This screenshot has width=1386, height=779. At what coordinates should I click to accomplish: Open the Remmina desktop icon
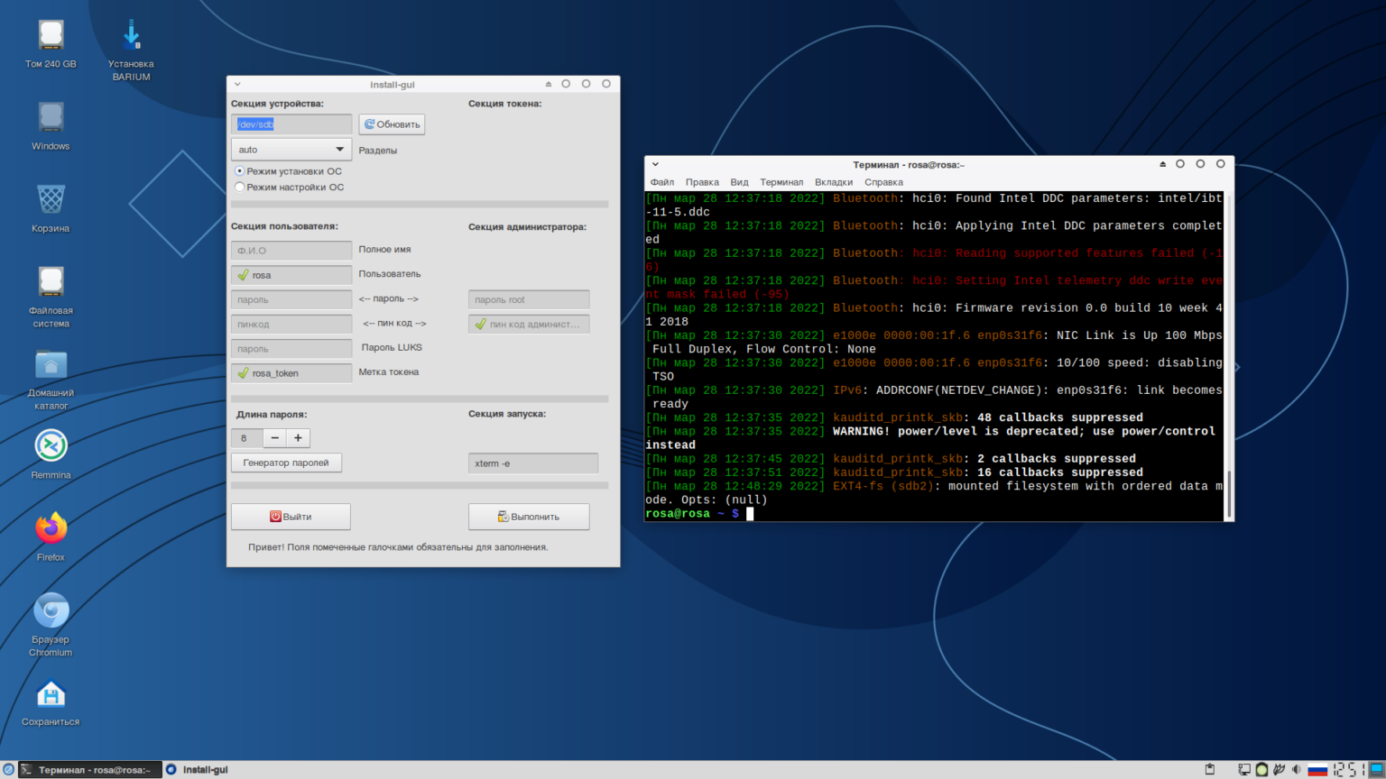click(51, 446)
